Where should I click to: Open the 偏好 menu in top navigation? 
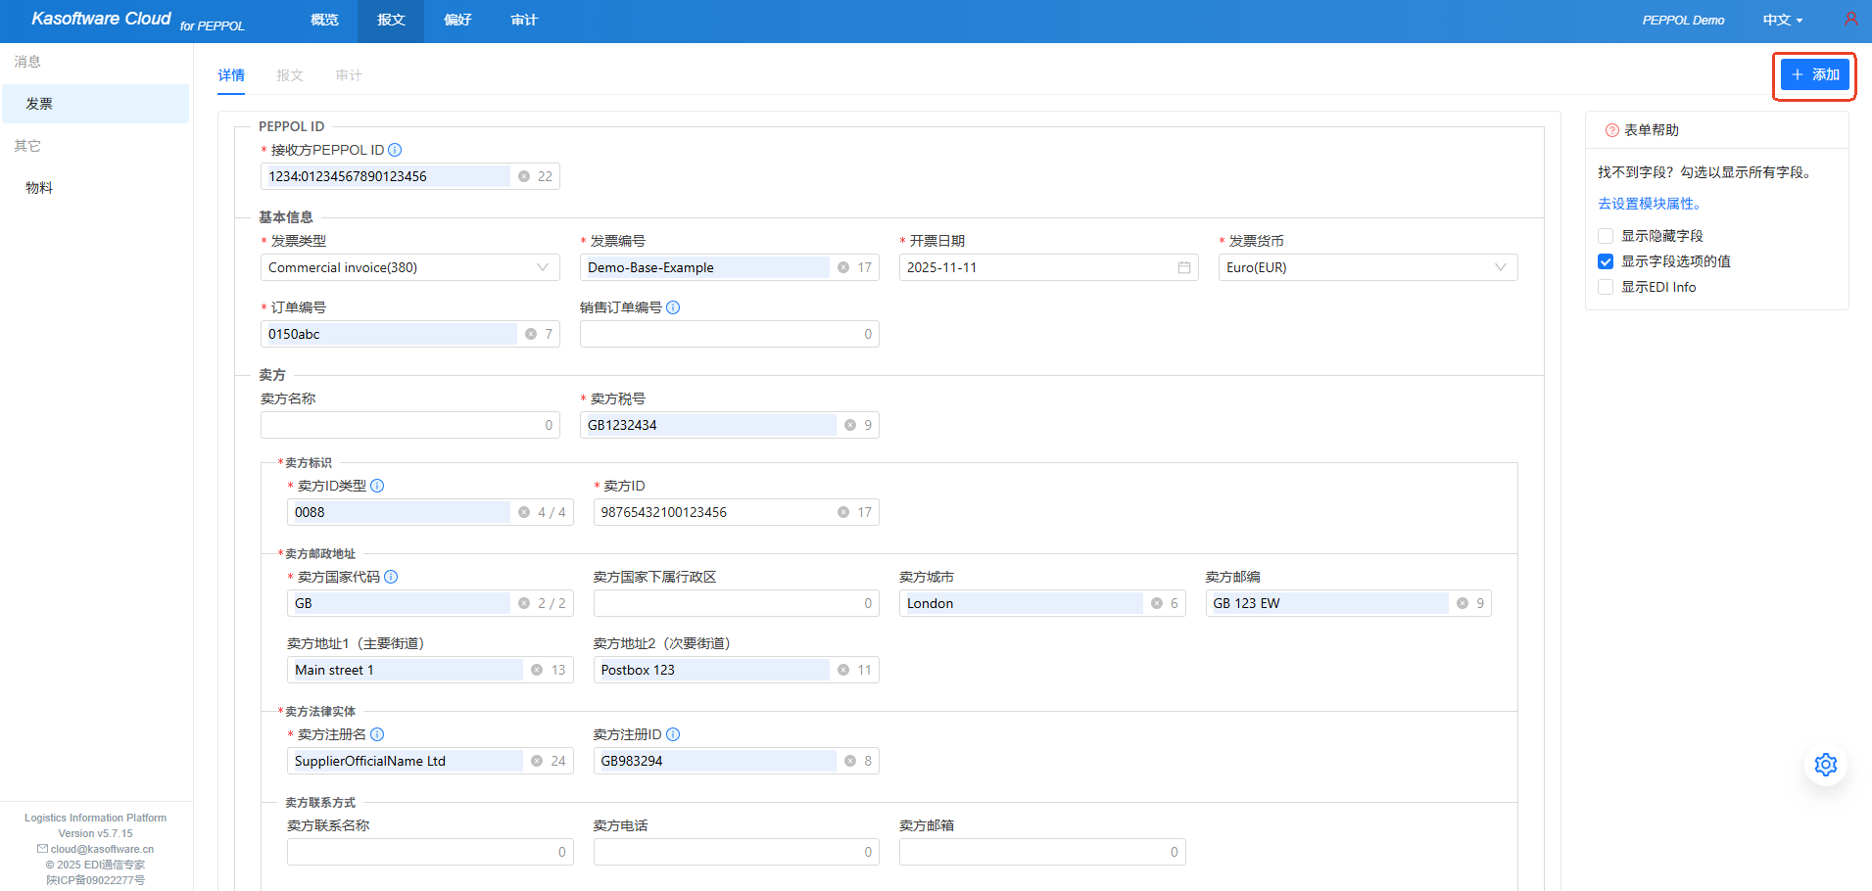457,20
